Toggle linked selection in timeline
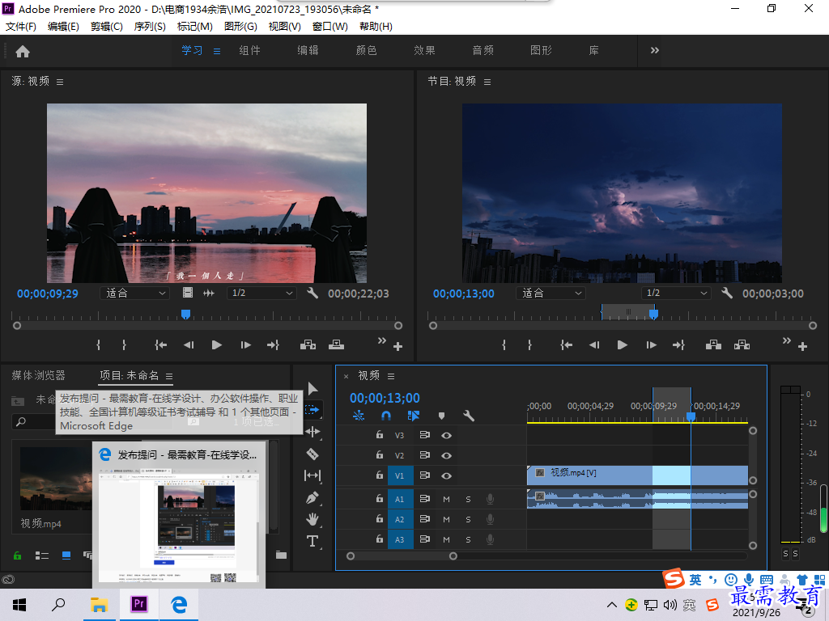 tap(414, 416)
